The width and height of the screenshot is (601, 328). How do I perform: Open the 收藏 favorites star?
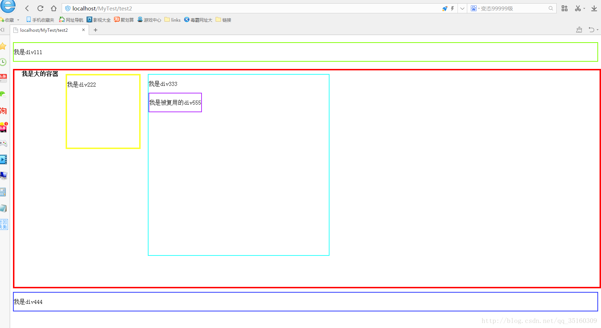click(x=7, y=20)
